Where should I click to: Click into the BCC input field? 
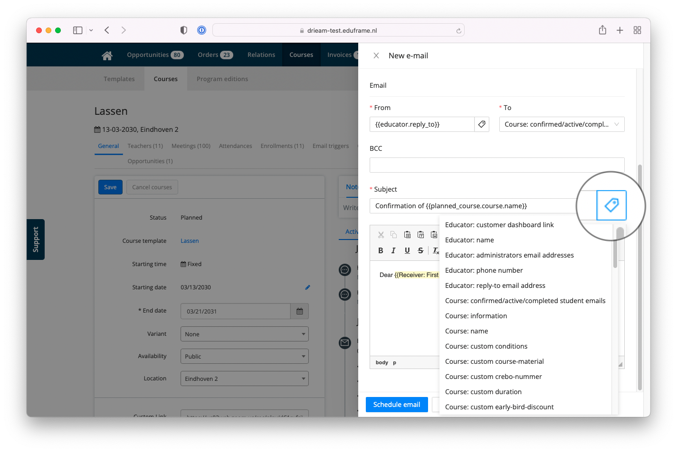(497, 165)
